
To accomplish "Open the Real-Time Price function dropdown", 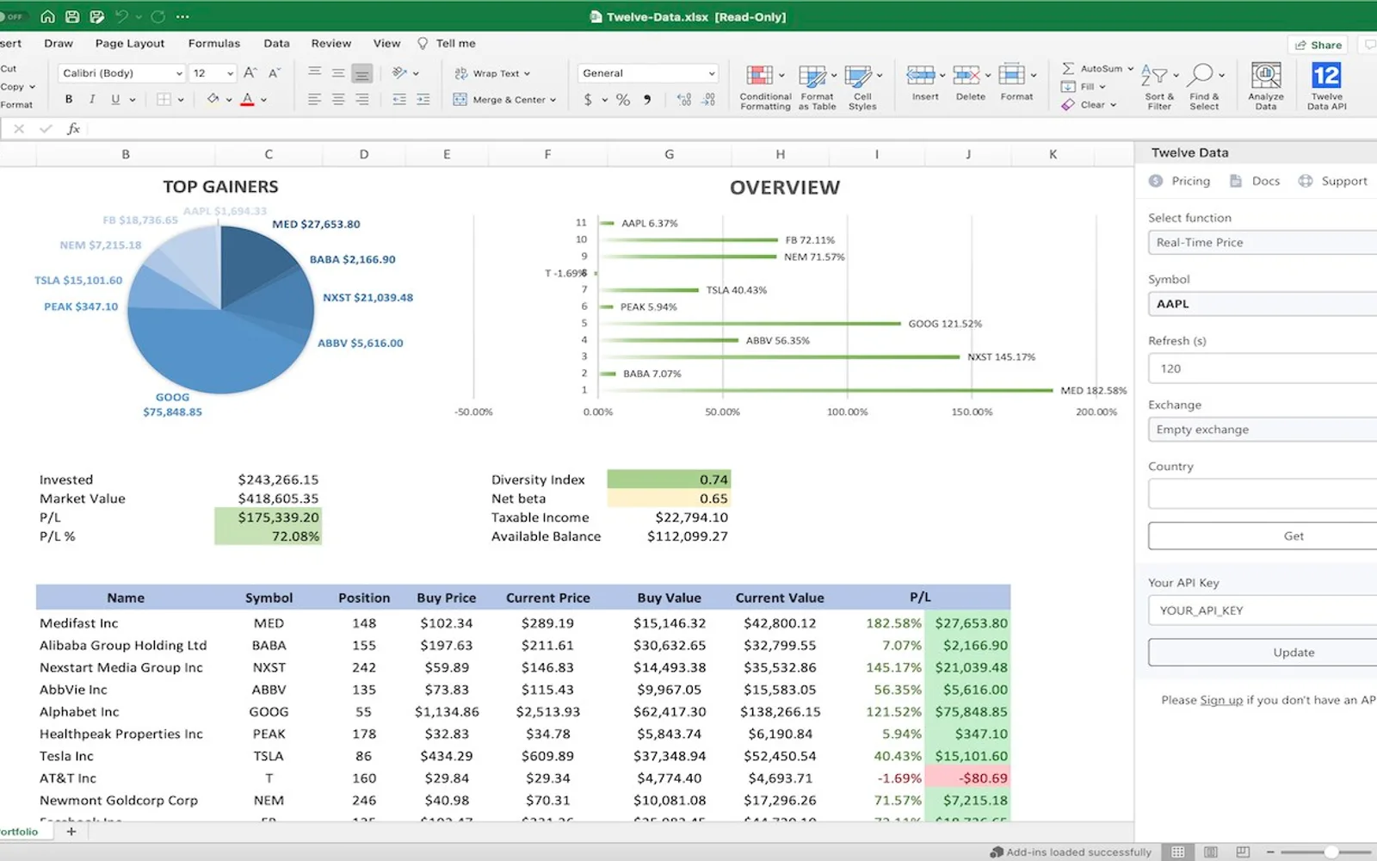I will pos(1263,242).
